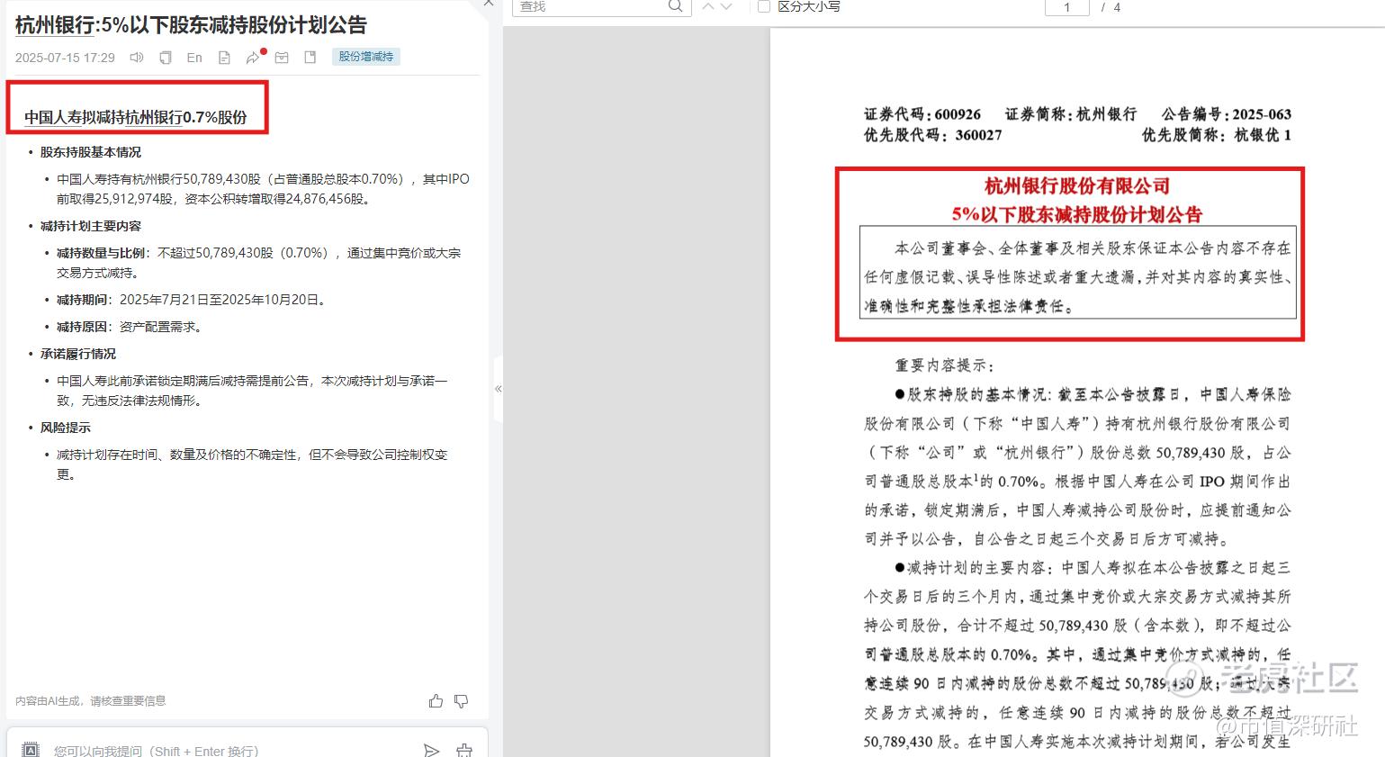Image resolution: width=1385 pixels, height=757 pixels.
Task: Click the page note icon before the tag
Action: [x=310, y=58]
